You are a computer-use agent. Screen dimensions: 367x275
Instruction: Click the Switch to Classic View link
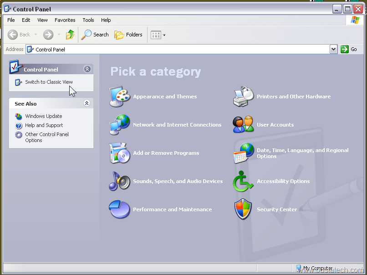point(49,82)
